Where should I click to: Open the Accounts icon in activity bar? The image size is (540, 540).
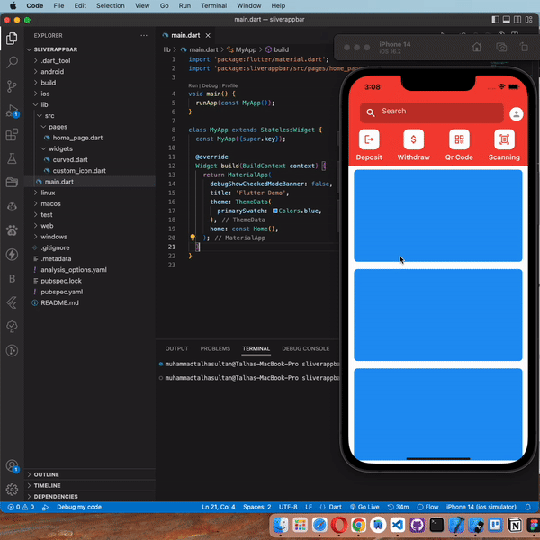click(12, 466)
